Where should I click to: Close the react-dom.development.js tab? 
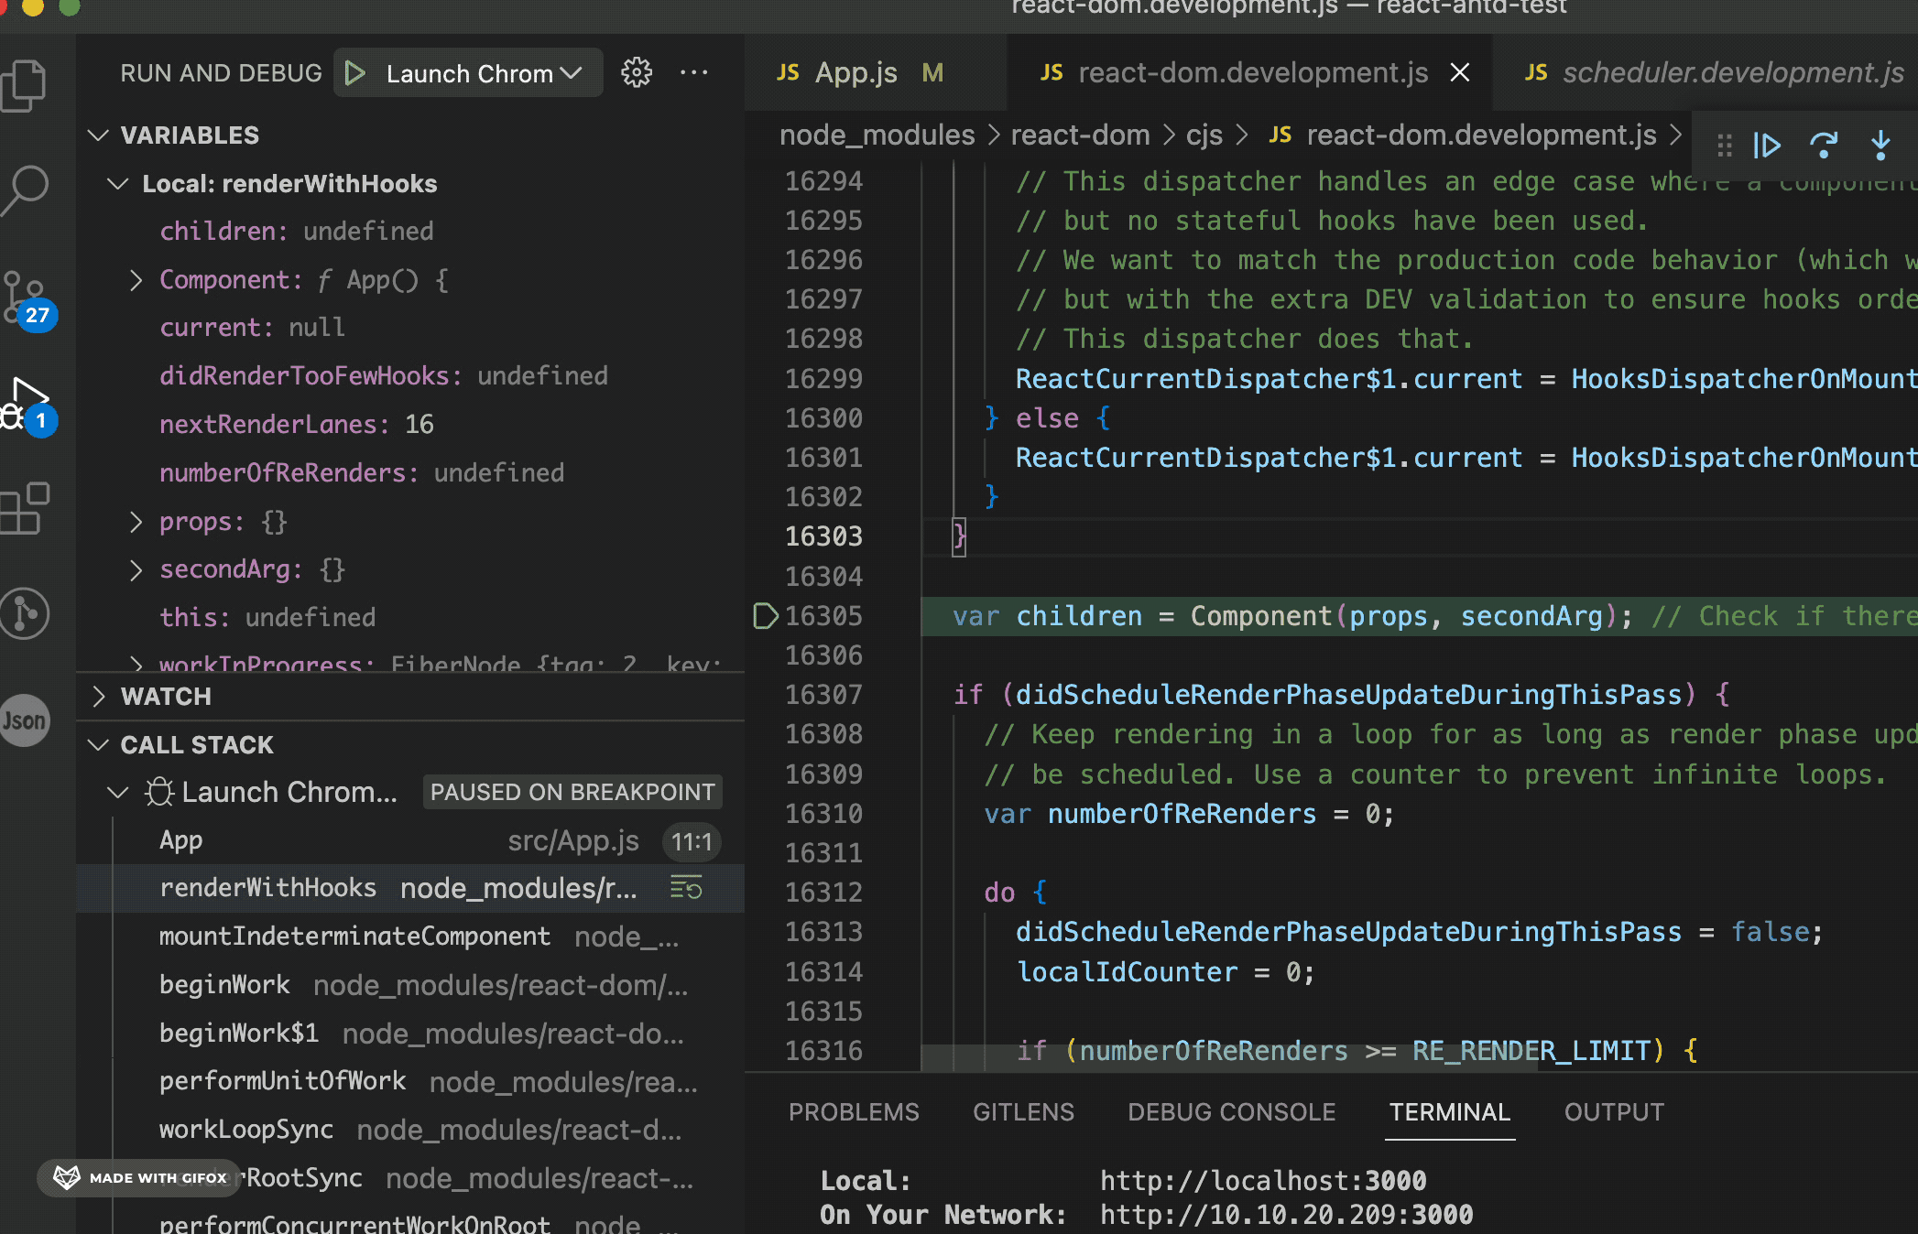click(1460, 73)
